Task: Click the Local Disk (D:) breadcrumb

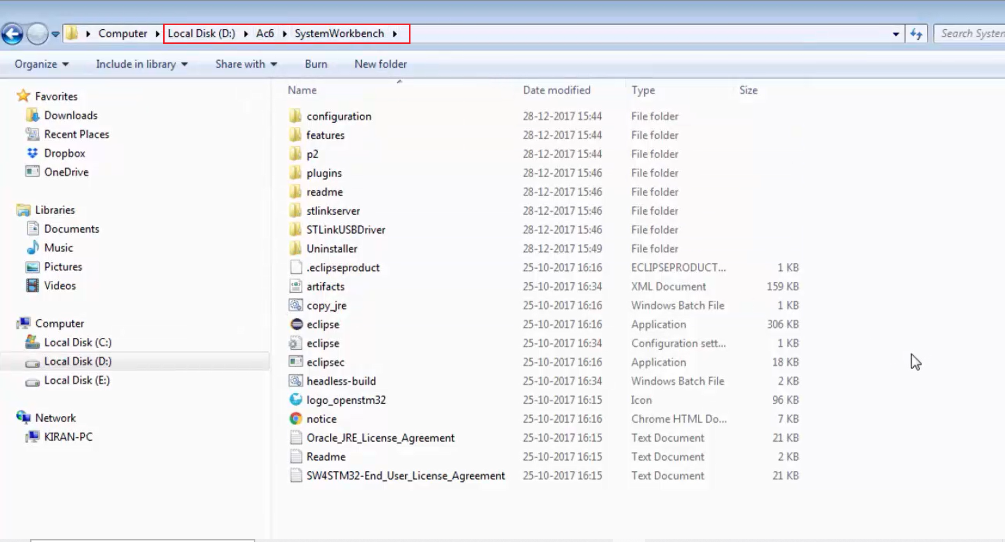Action: (x=201, y=34)
